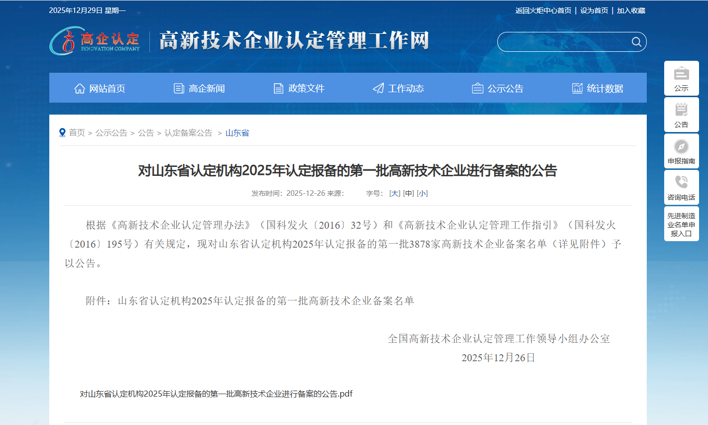Open 返回火炬中心首页 link

coord(543,10)
